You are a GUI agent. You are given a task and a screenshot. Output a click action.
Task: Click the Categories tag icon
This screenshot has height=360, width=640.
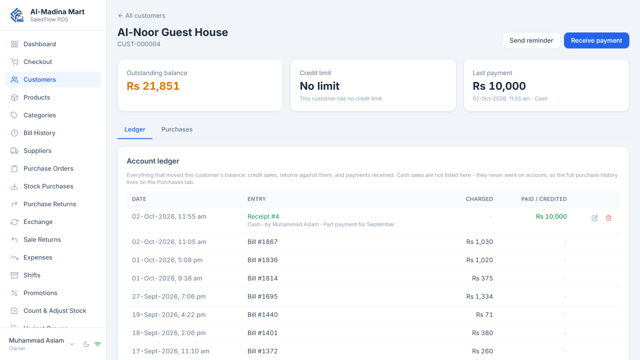[x=14, y=115]
